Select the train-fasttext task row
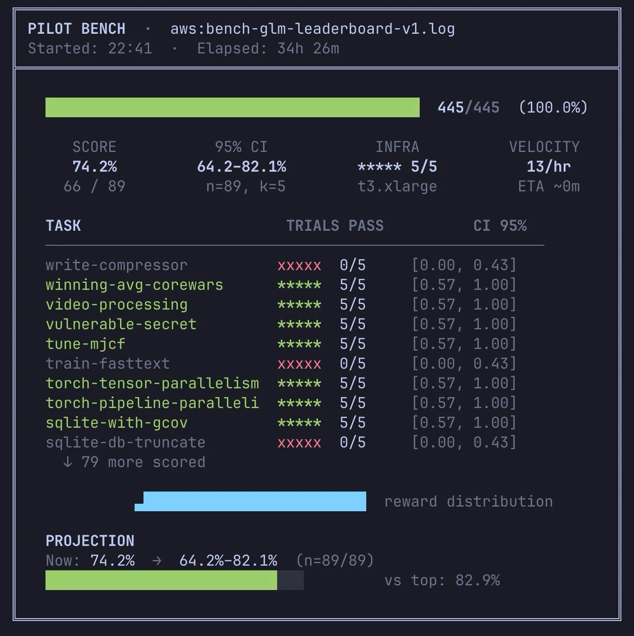The width and height of the screenshot is (634, 636). (x=281, y=363)
